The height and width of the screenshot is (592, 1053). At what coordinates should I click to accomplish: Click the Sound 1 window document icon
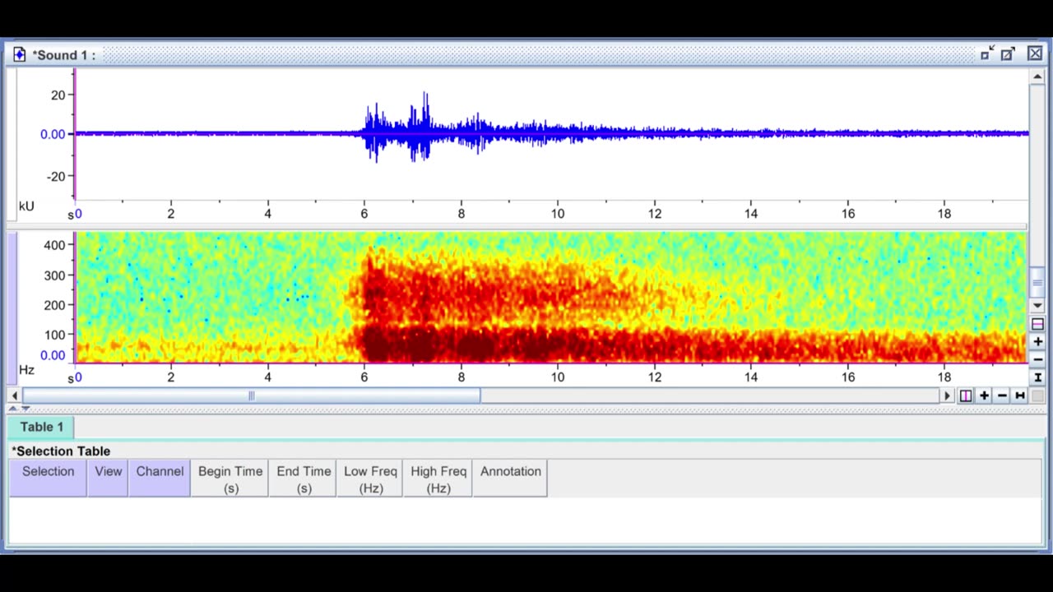(x=20, y=55)
